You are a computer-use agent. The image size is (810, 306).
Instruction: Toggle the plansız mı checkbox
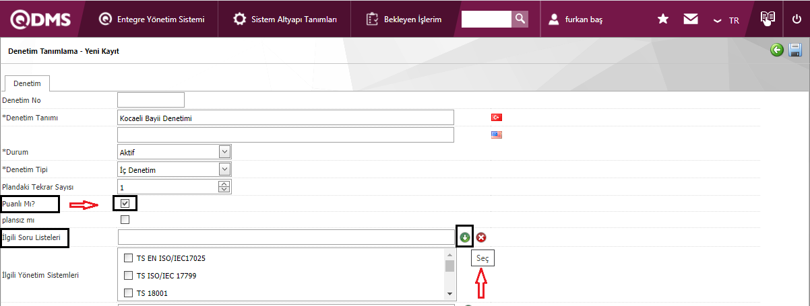coord(125,219)
